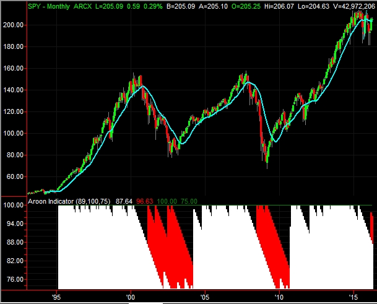The image size is (377, 304).
Task: Click the 76.00 Aroon axis label
Action: click(15, 279)
